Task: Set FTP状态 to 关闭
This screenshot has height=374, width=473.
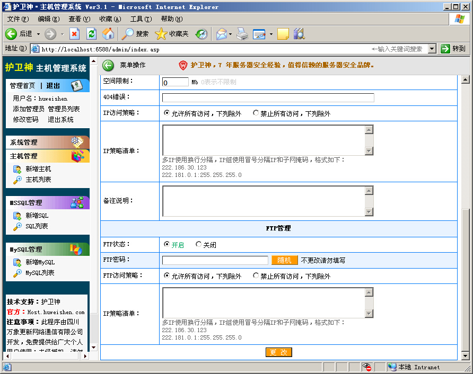Action: click(199, 245)
